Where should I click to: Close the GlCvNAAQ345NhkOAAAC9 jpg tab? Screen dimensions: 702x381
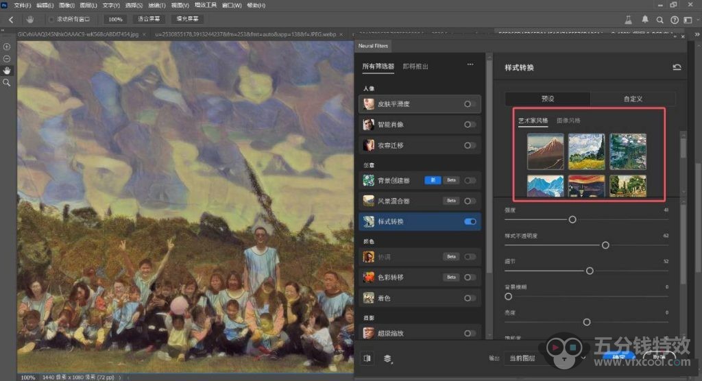pyautogui.click(x=144, y=34)
